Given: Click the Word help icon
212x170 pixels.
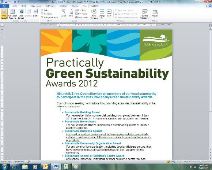Looking at the screenshot, I should pyautogui.click(x=210, y=6).
